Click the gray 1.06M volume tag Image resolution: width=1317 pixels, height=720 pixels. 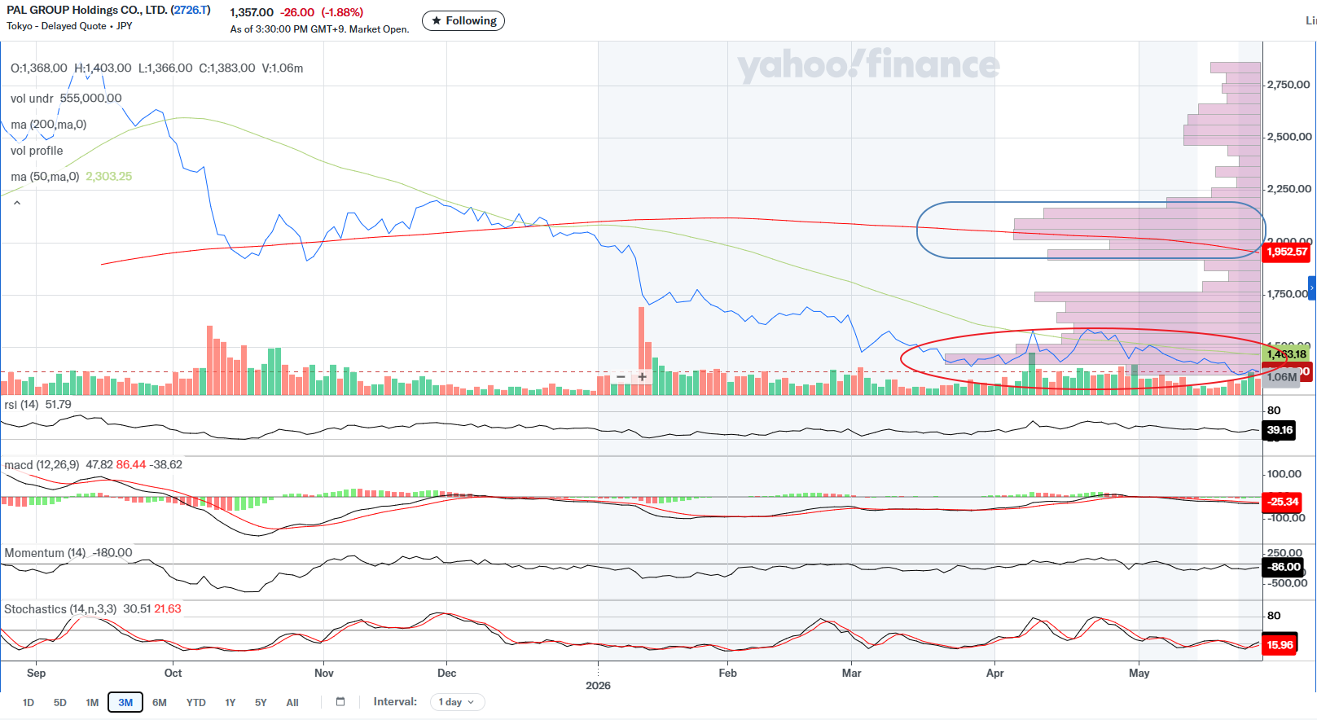click(x=1282, y=377)
